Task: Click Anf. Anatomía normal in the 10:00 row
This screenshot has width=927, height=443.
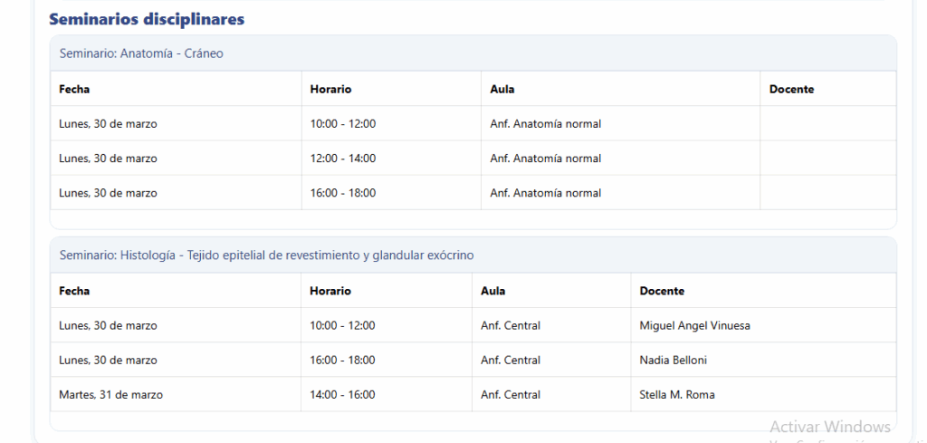Action: point(545,123)
